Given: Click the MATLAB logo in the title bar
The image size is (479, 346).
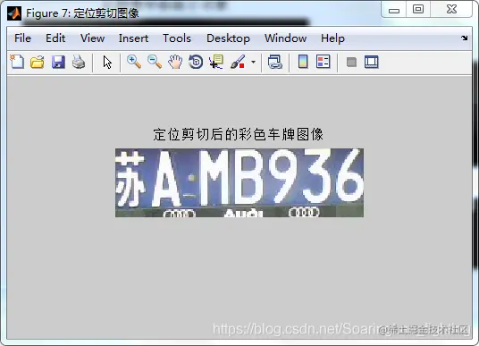Looking at the screenshot, I should point(14,13).
